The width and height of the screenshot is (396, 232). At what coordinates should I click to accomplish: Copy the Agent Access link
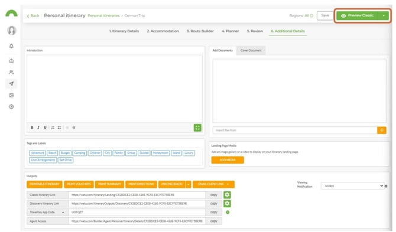point(214,221)
